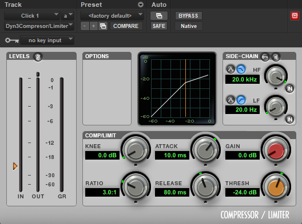This screenshot has width=302, height=224.
Task: Click the orange THRESH knob
Action: pos(276,187)
